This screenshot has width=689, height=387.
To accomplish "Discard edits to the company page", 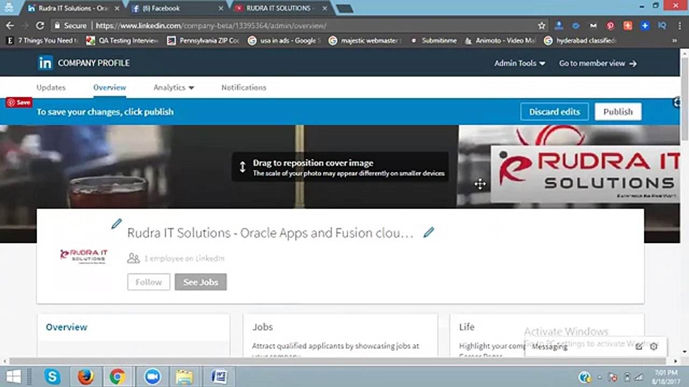I will pos(554,112).
